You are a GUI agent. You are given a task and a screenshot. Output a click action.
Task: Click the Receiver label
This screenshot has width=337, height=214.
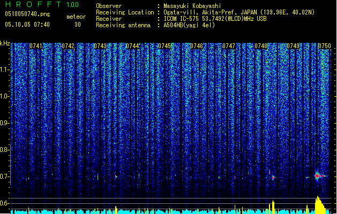[x=109, y=19]
